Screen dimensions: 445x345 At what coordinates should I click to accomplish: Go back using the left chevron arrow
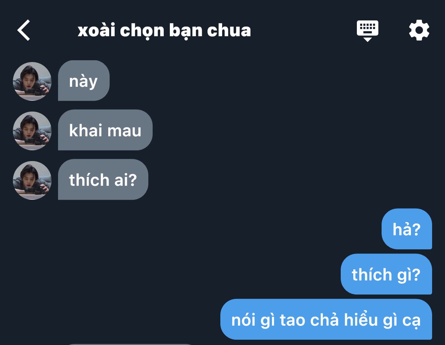pos(24,30)
